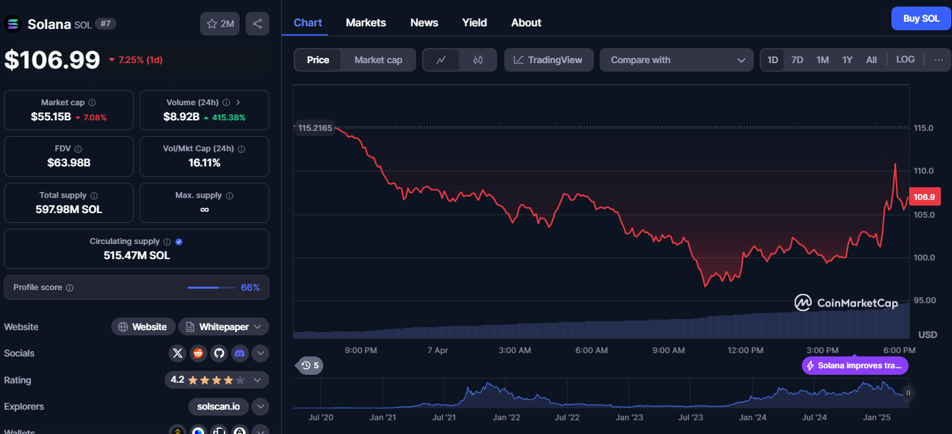
Task: Open the X (Twitter) social icon
Action: [177, 354]
